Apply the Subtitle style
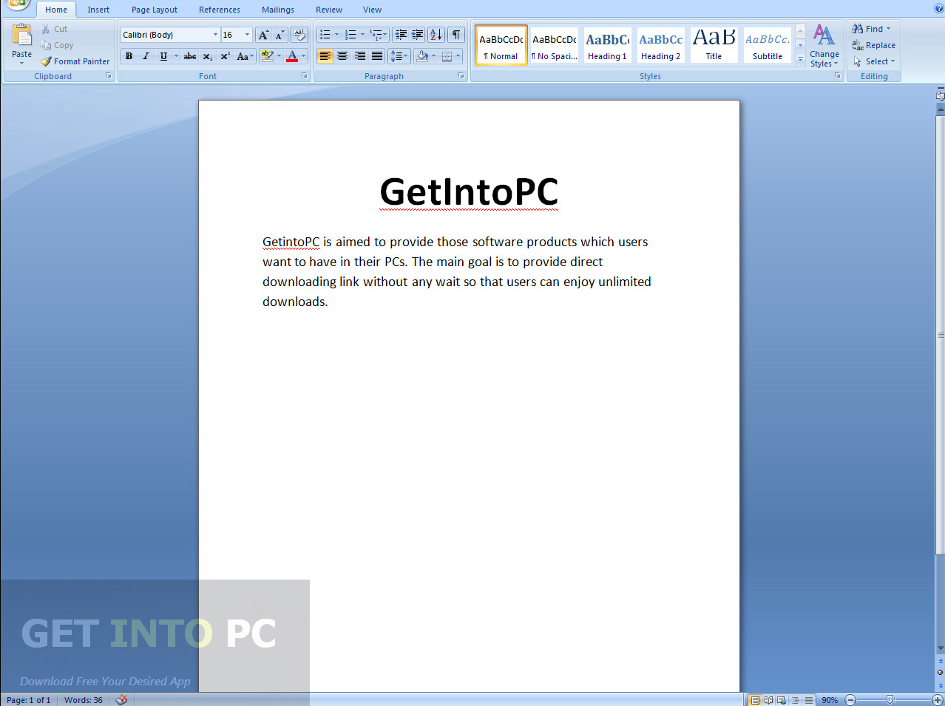 tap(767, 45)
